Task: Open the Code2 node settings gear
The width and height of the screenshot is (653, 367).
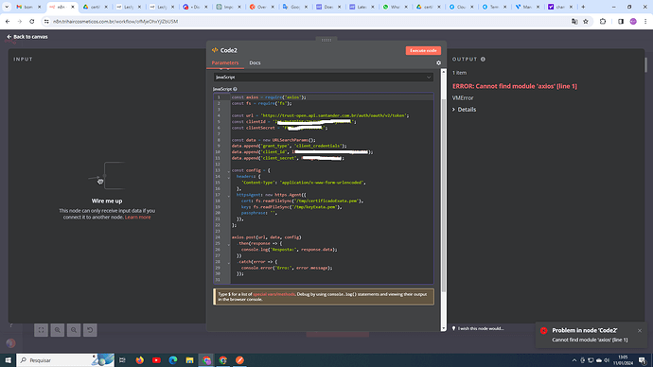Action: point(438,62)
